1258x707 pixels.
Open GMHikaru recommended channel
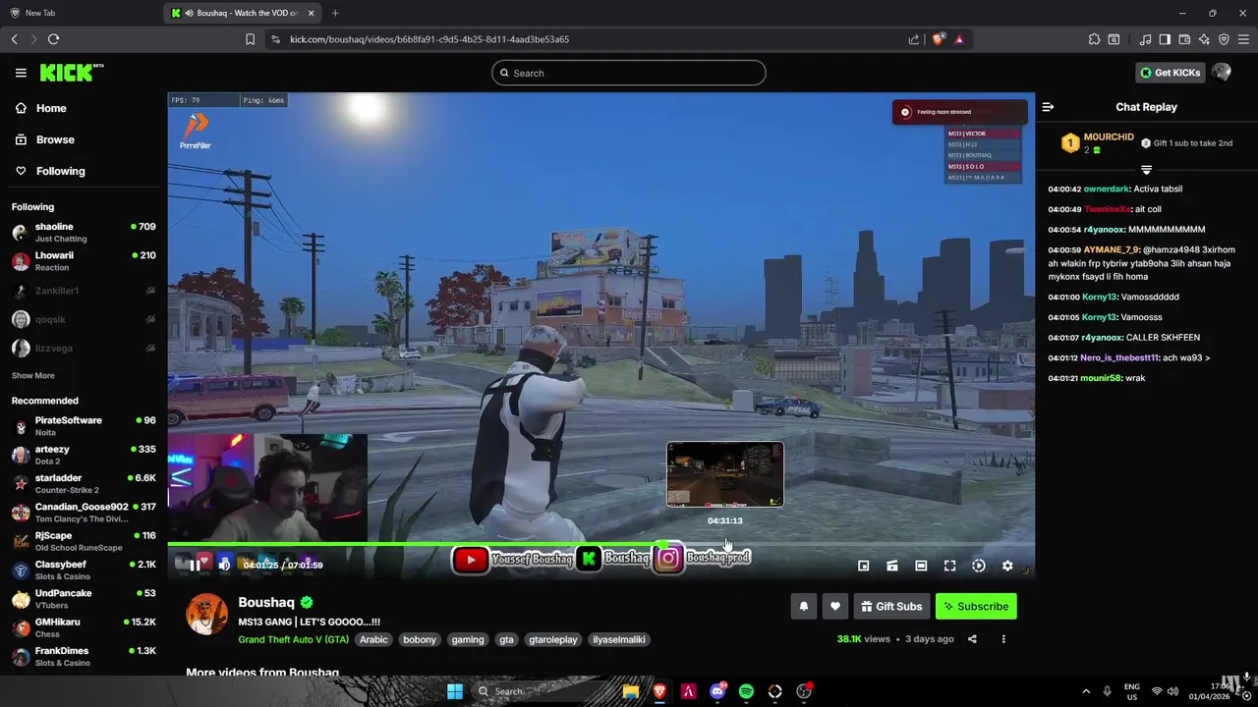tap(84, 627)
